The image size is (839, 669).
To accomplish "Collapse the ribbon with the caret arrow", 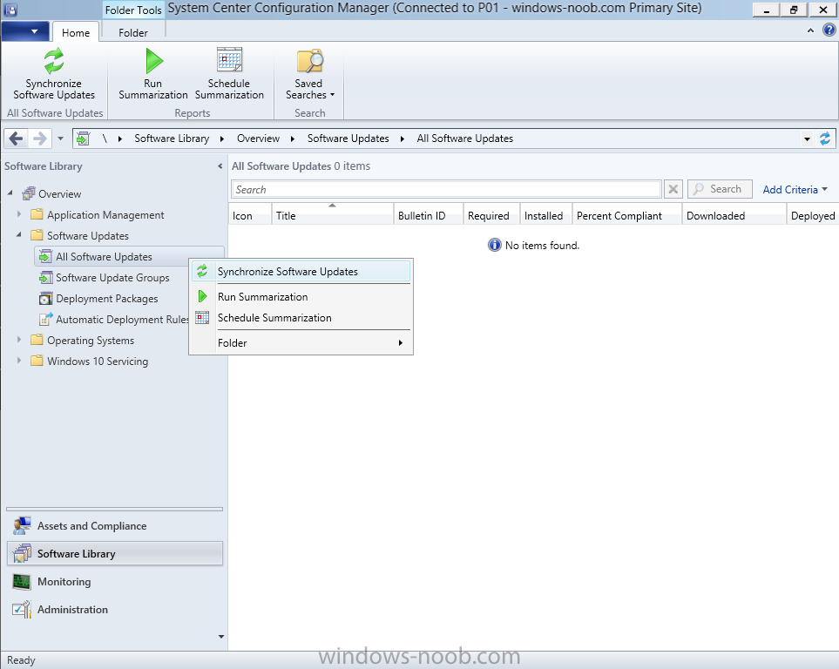I will (x=810, y=30).
